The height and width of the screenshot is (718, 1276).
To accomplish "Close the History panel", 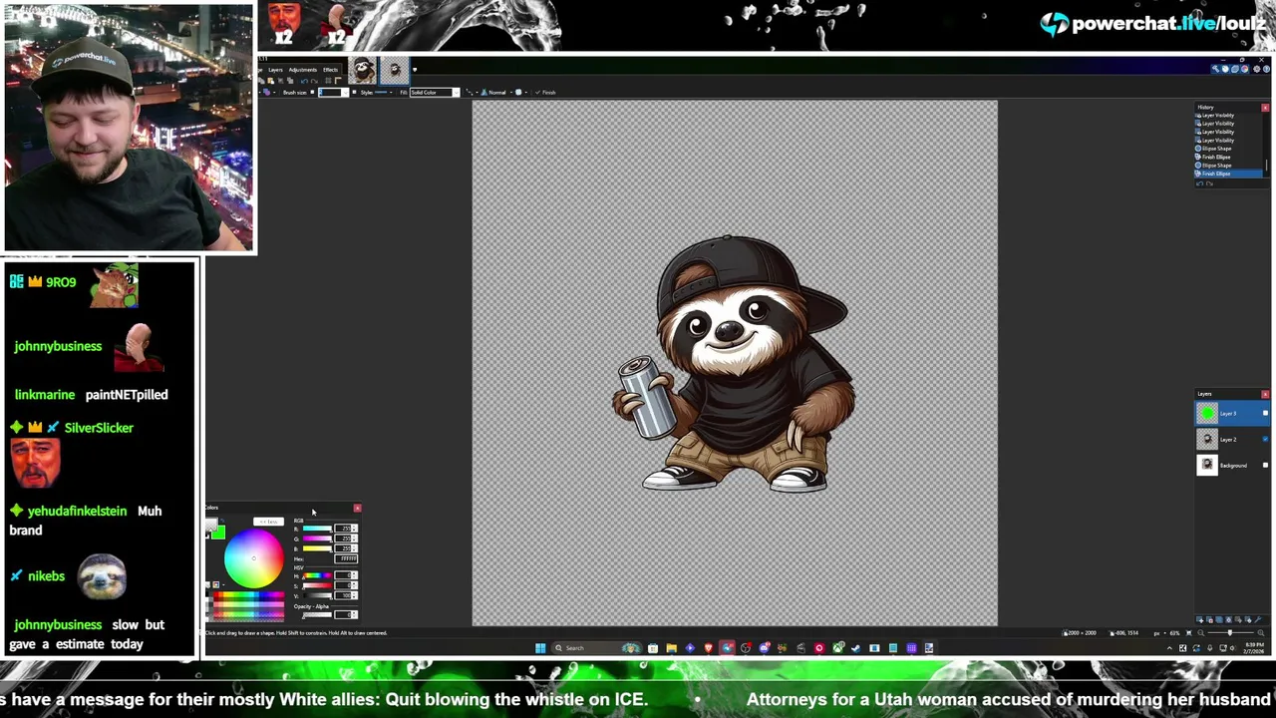I will pos(1265,108).
